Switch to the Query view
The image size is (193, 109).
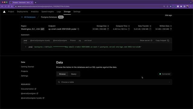point(74,74)
